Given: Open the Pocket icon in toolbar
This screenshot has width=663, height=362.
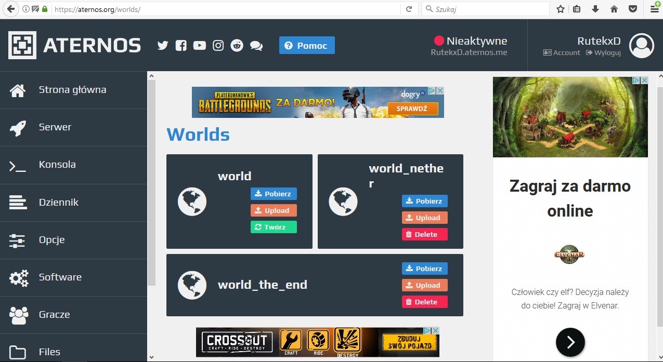Looking at the screenshot, I should [632, 9].
